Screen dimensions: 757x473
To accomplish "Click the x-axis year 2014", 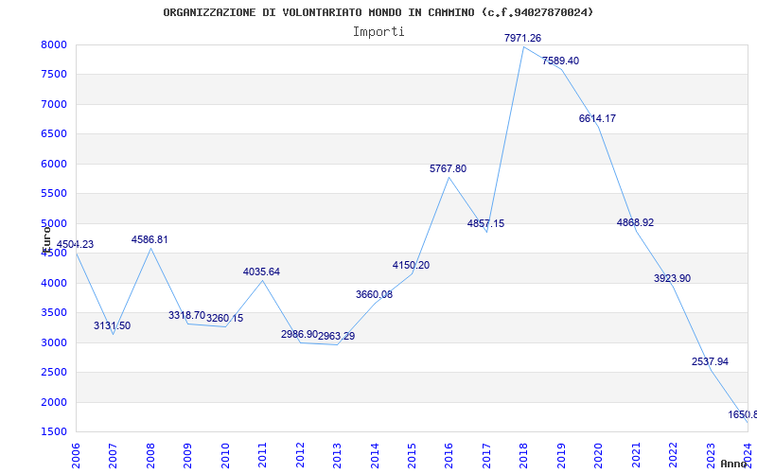I will coord(375,454).
